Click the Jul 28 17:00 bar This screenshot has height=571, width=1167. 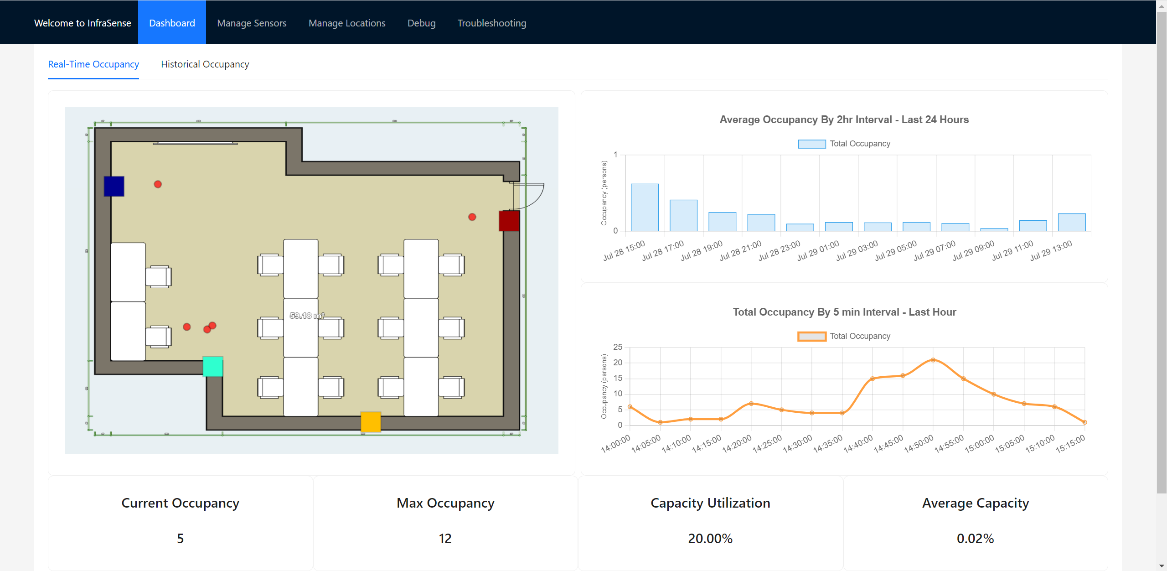[683, 215]
